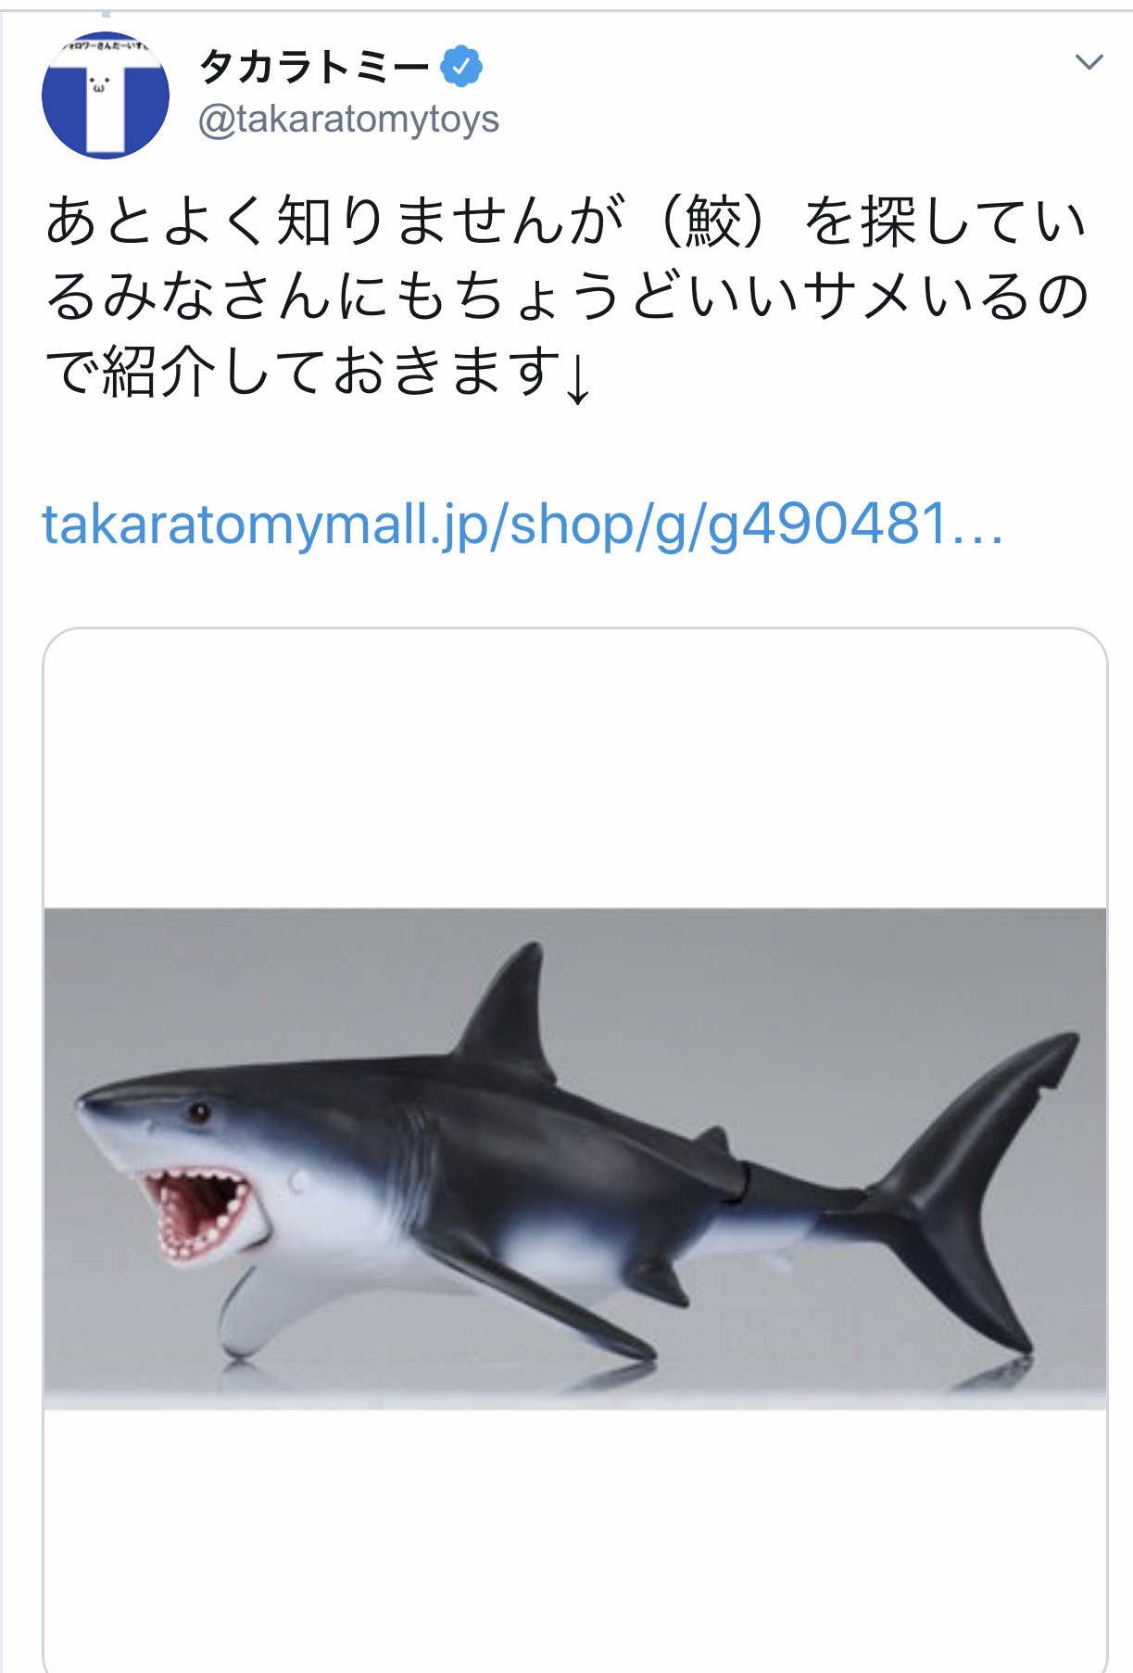Click the text line で紹介しておきます
Screen dimensions: 1133x1673
(301, 373)
